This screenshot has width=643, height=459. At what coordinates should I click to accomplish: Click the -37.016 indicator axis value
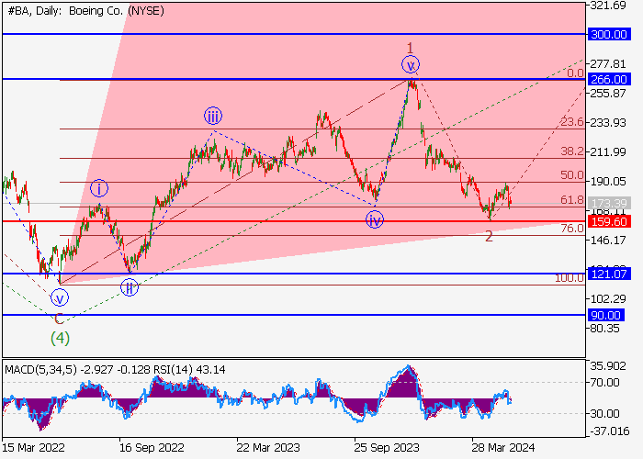point(608,431)
